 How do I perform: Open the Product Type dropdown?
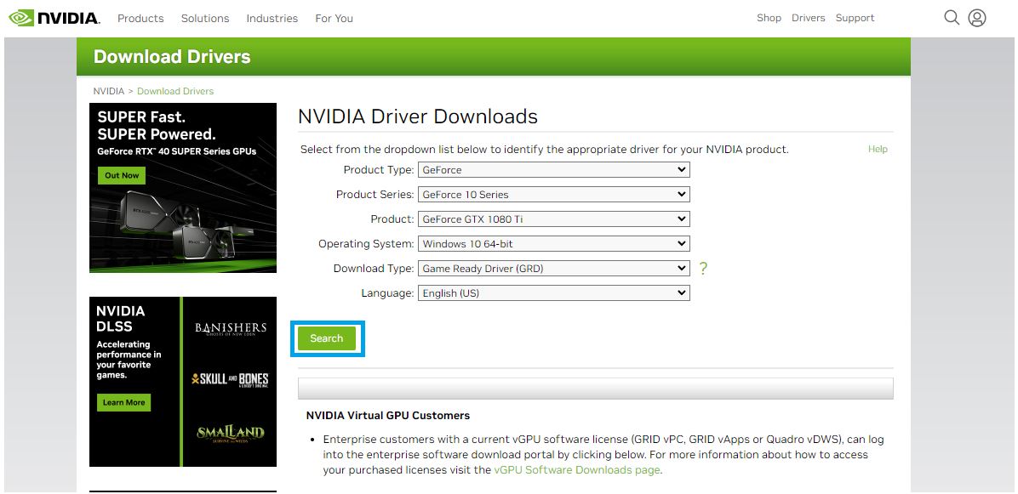553,169
